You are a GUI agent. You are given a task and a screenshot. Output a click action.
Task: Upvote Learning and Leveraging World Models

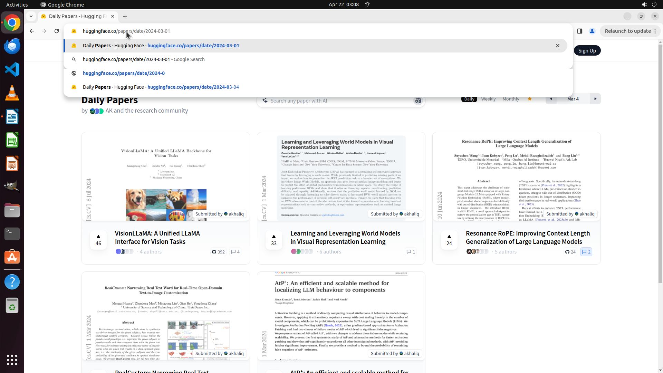(x=274, y=240)
